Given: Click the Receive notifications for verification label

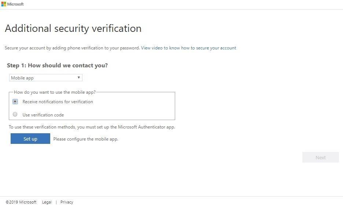Looking at the screenshot, I should (x=58, y=102).
